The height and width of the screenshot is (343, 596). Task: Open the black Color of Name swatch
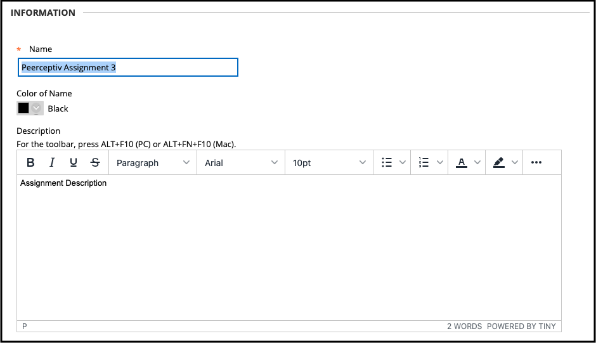30,108
